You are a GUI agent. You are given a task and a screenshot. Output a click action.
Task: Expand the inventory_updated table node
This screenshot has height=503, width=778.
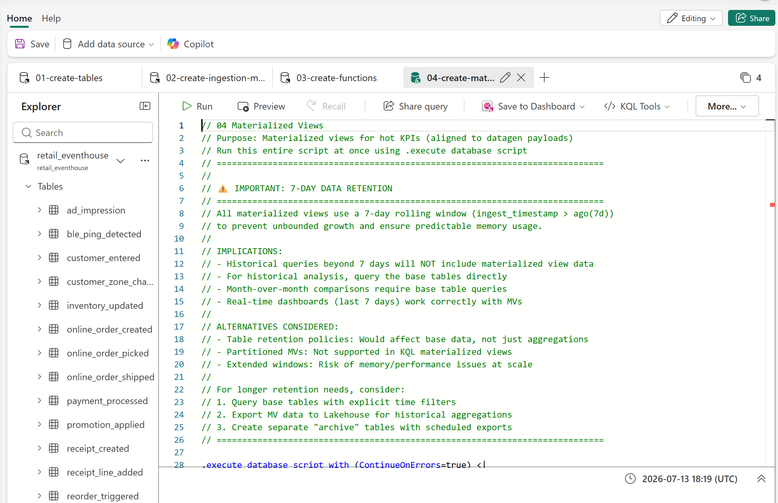39,305
